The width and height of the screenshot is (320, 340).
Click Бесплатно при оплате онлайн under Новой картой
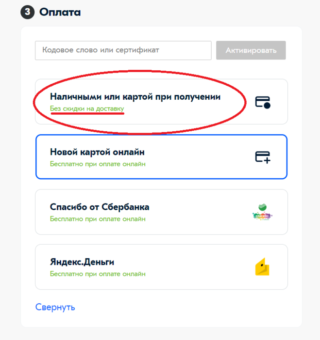(98, 164)
